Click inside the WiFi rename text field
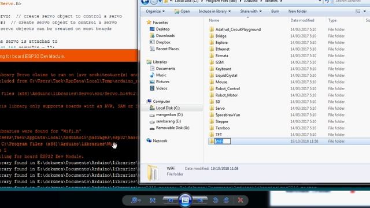 [x=223, y=141]
